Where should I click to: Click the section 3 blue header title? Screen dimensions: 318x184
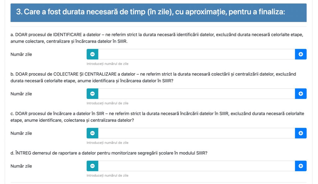[150, 12]
